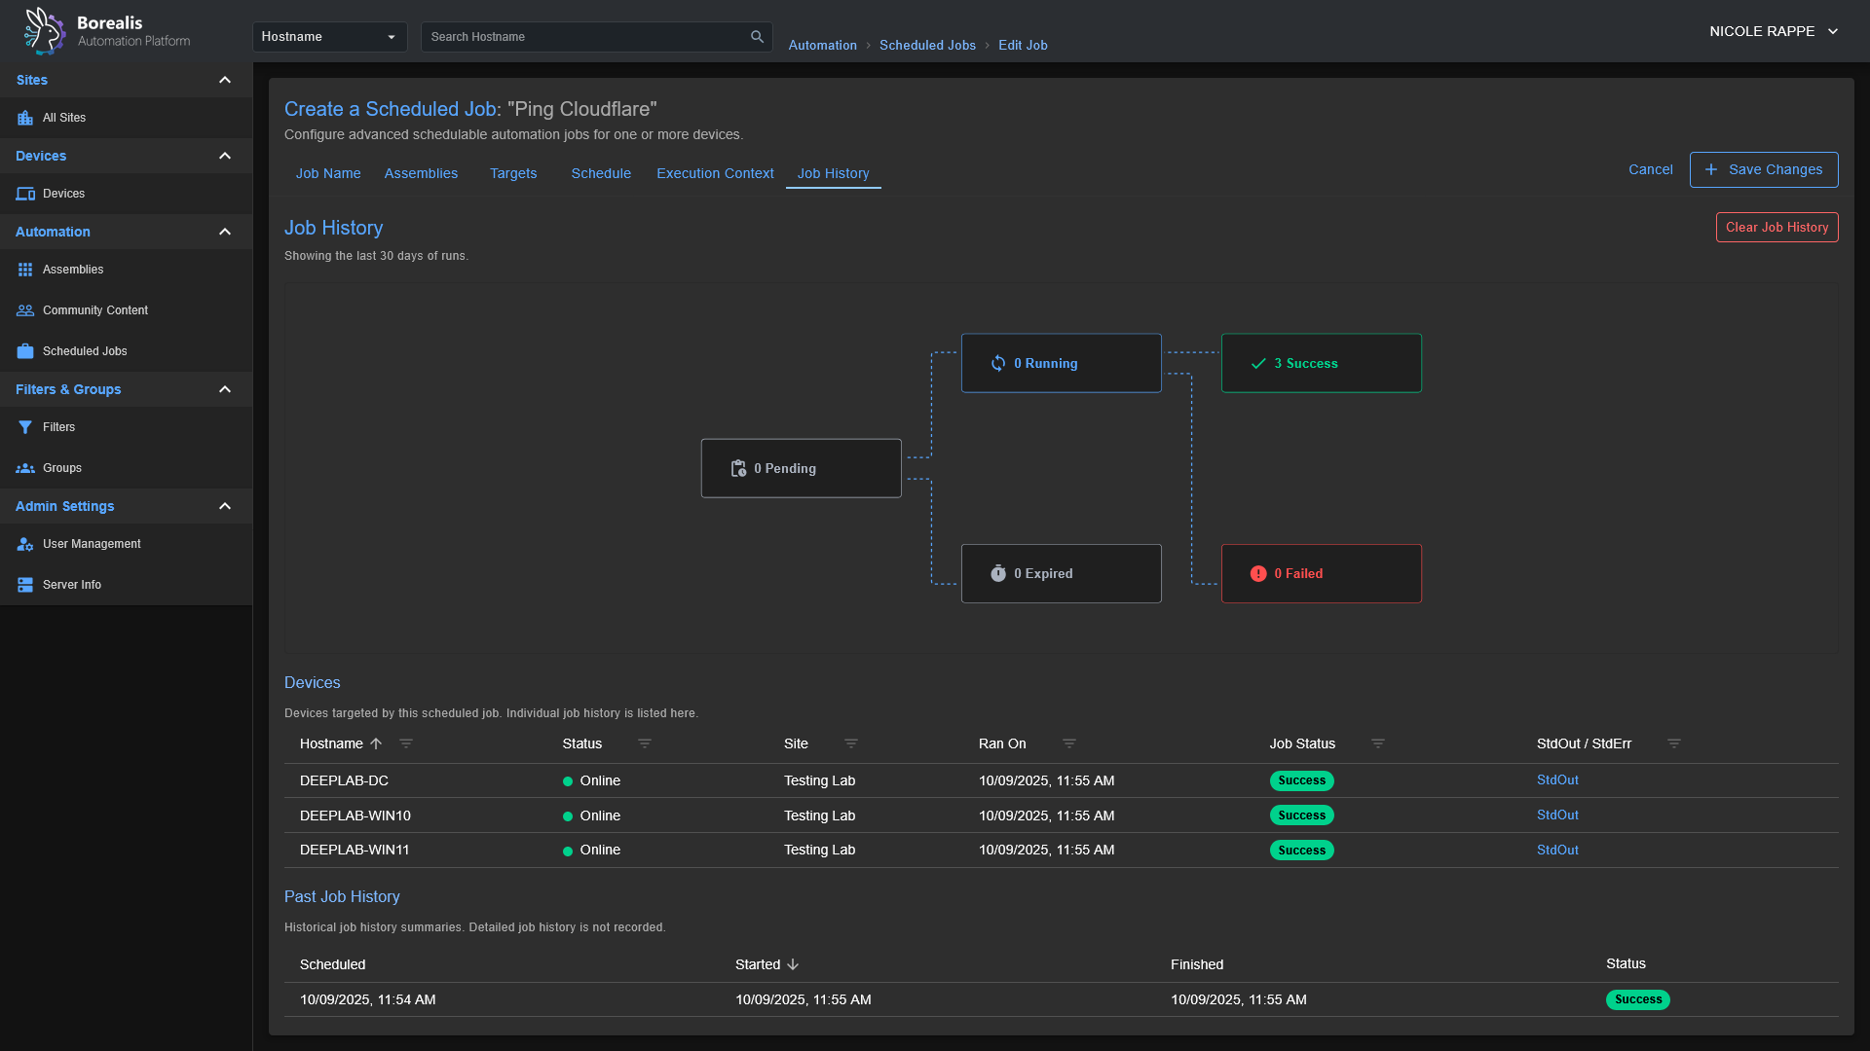Click the search magnifier icon
This screenshot has height=1051, width=1870.
click(757, 37)
